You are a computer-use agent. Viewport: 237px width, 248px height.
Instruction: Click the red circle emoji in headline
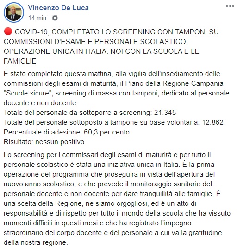tap(8, 32)
